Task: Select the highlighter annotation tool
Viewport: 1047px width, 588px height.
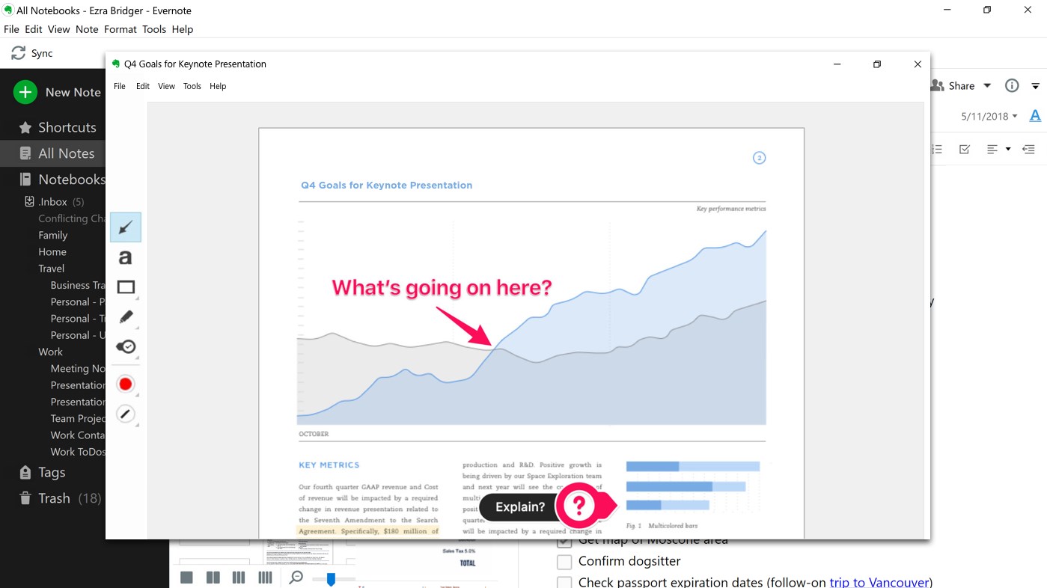Action: point(124,316)
